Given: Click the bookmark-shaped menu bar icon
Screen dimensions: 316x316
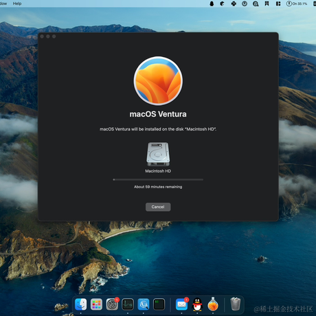Looking at the screenshot, I should point(267,3).
